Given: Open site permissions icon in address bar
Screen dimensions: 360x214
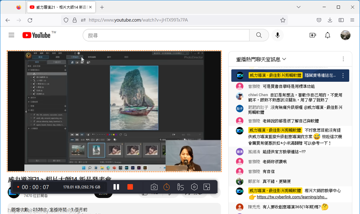Looking at the screenshot, I should [x=83, y=20].
